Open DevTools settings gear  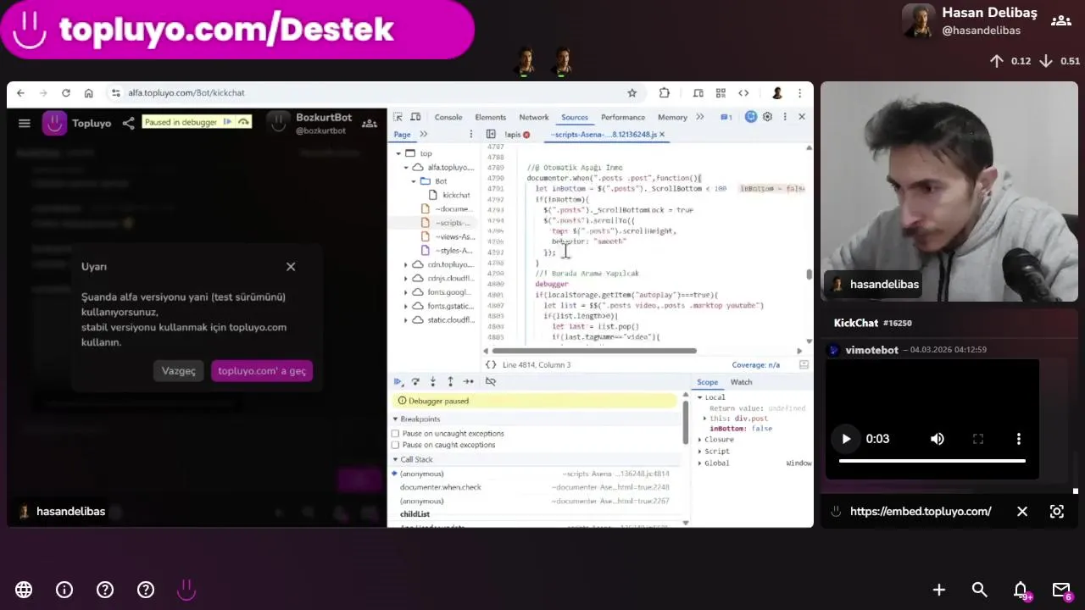[767, 117]
